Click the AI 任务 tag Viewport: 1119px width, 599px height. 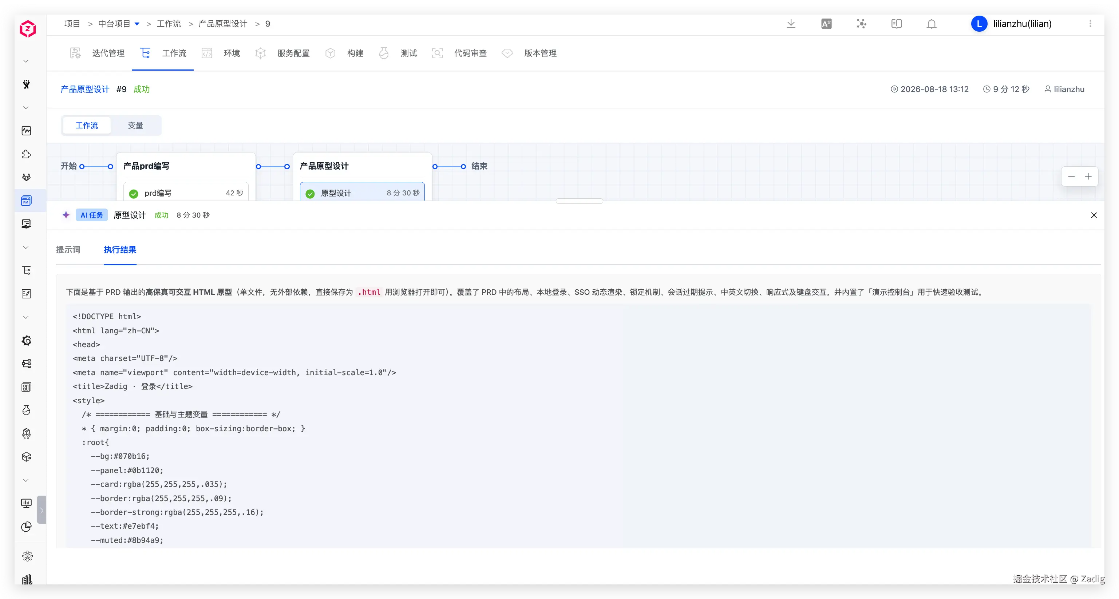pos(92,215)
